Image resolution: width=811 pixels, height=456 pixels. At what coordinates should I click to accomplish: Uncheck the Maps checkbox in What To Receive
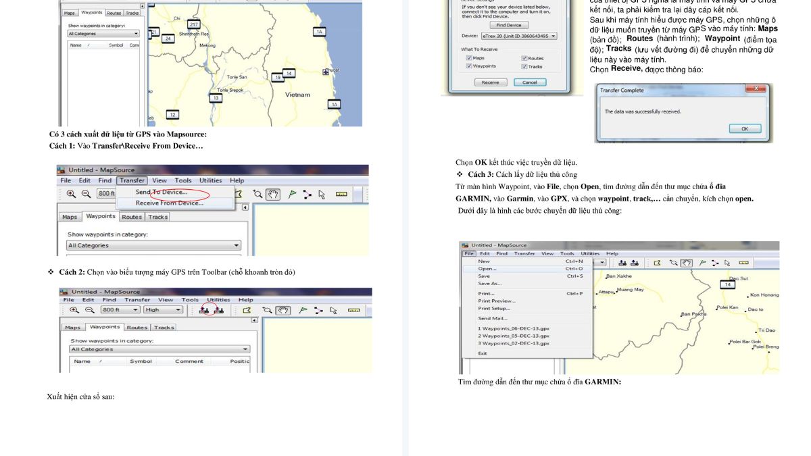click(469, 58)
